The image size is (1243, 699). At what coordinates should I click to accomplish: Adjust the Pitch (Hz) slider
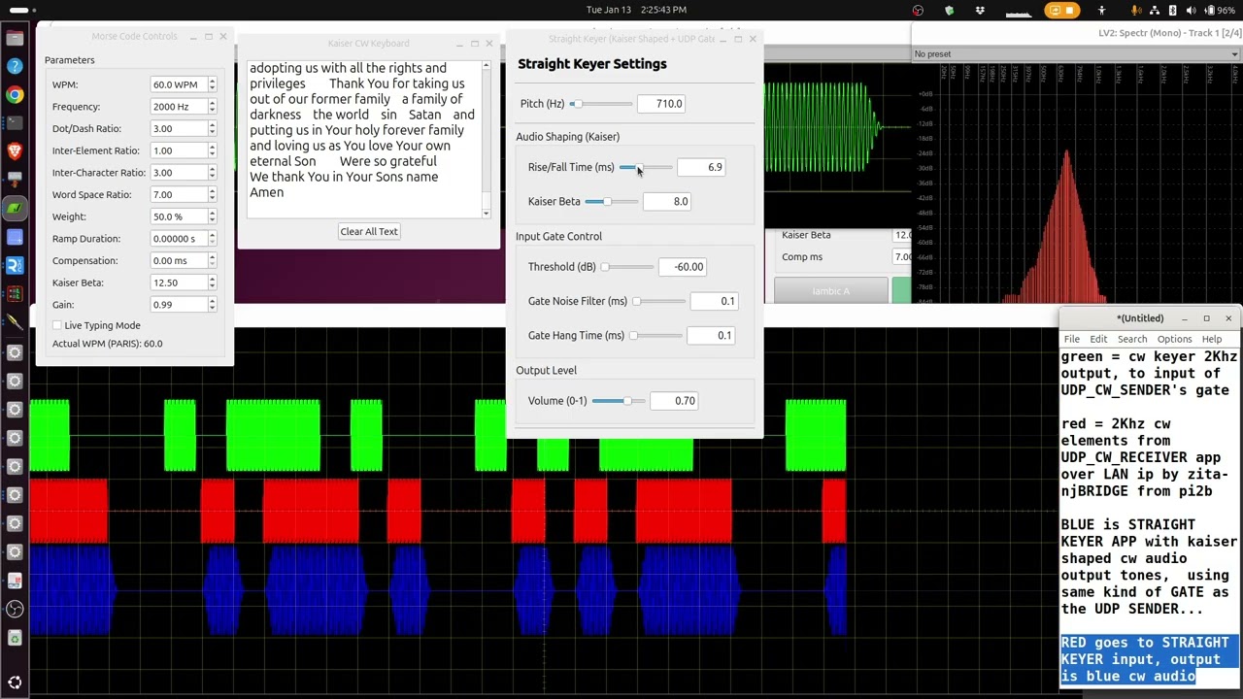[x=602, y=104]
